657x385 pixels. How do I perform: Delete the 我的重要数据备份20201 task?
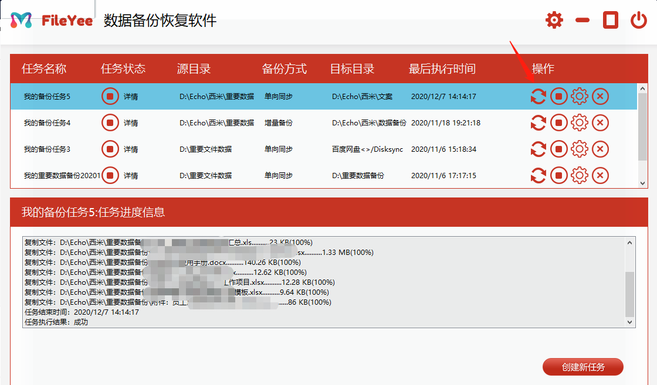(x=600, y=175)
